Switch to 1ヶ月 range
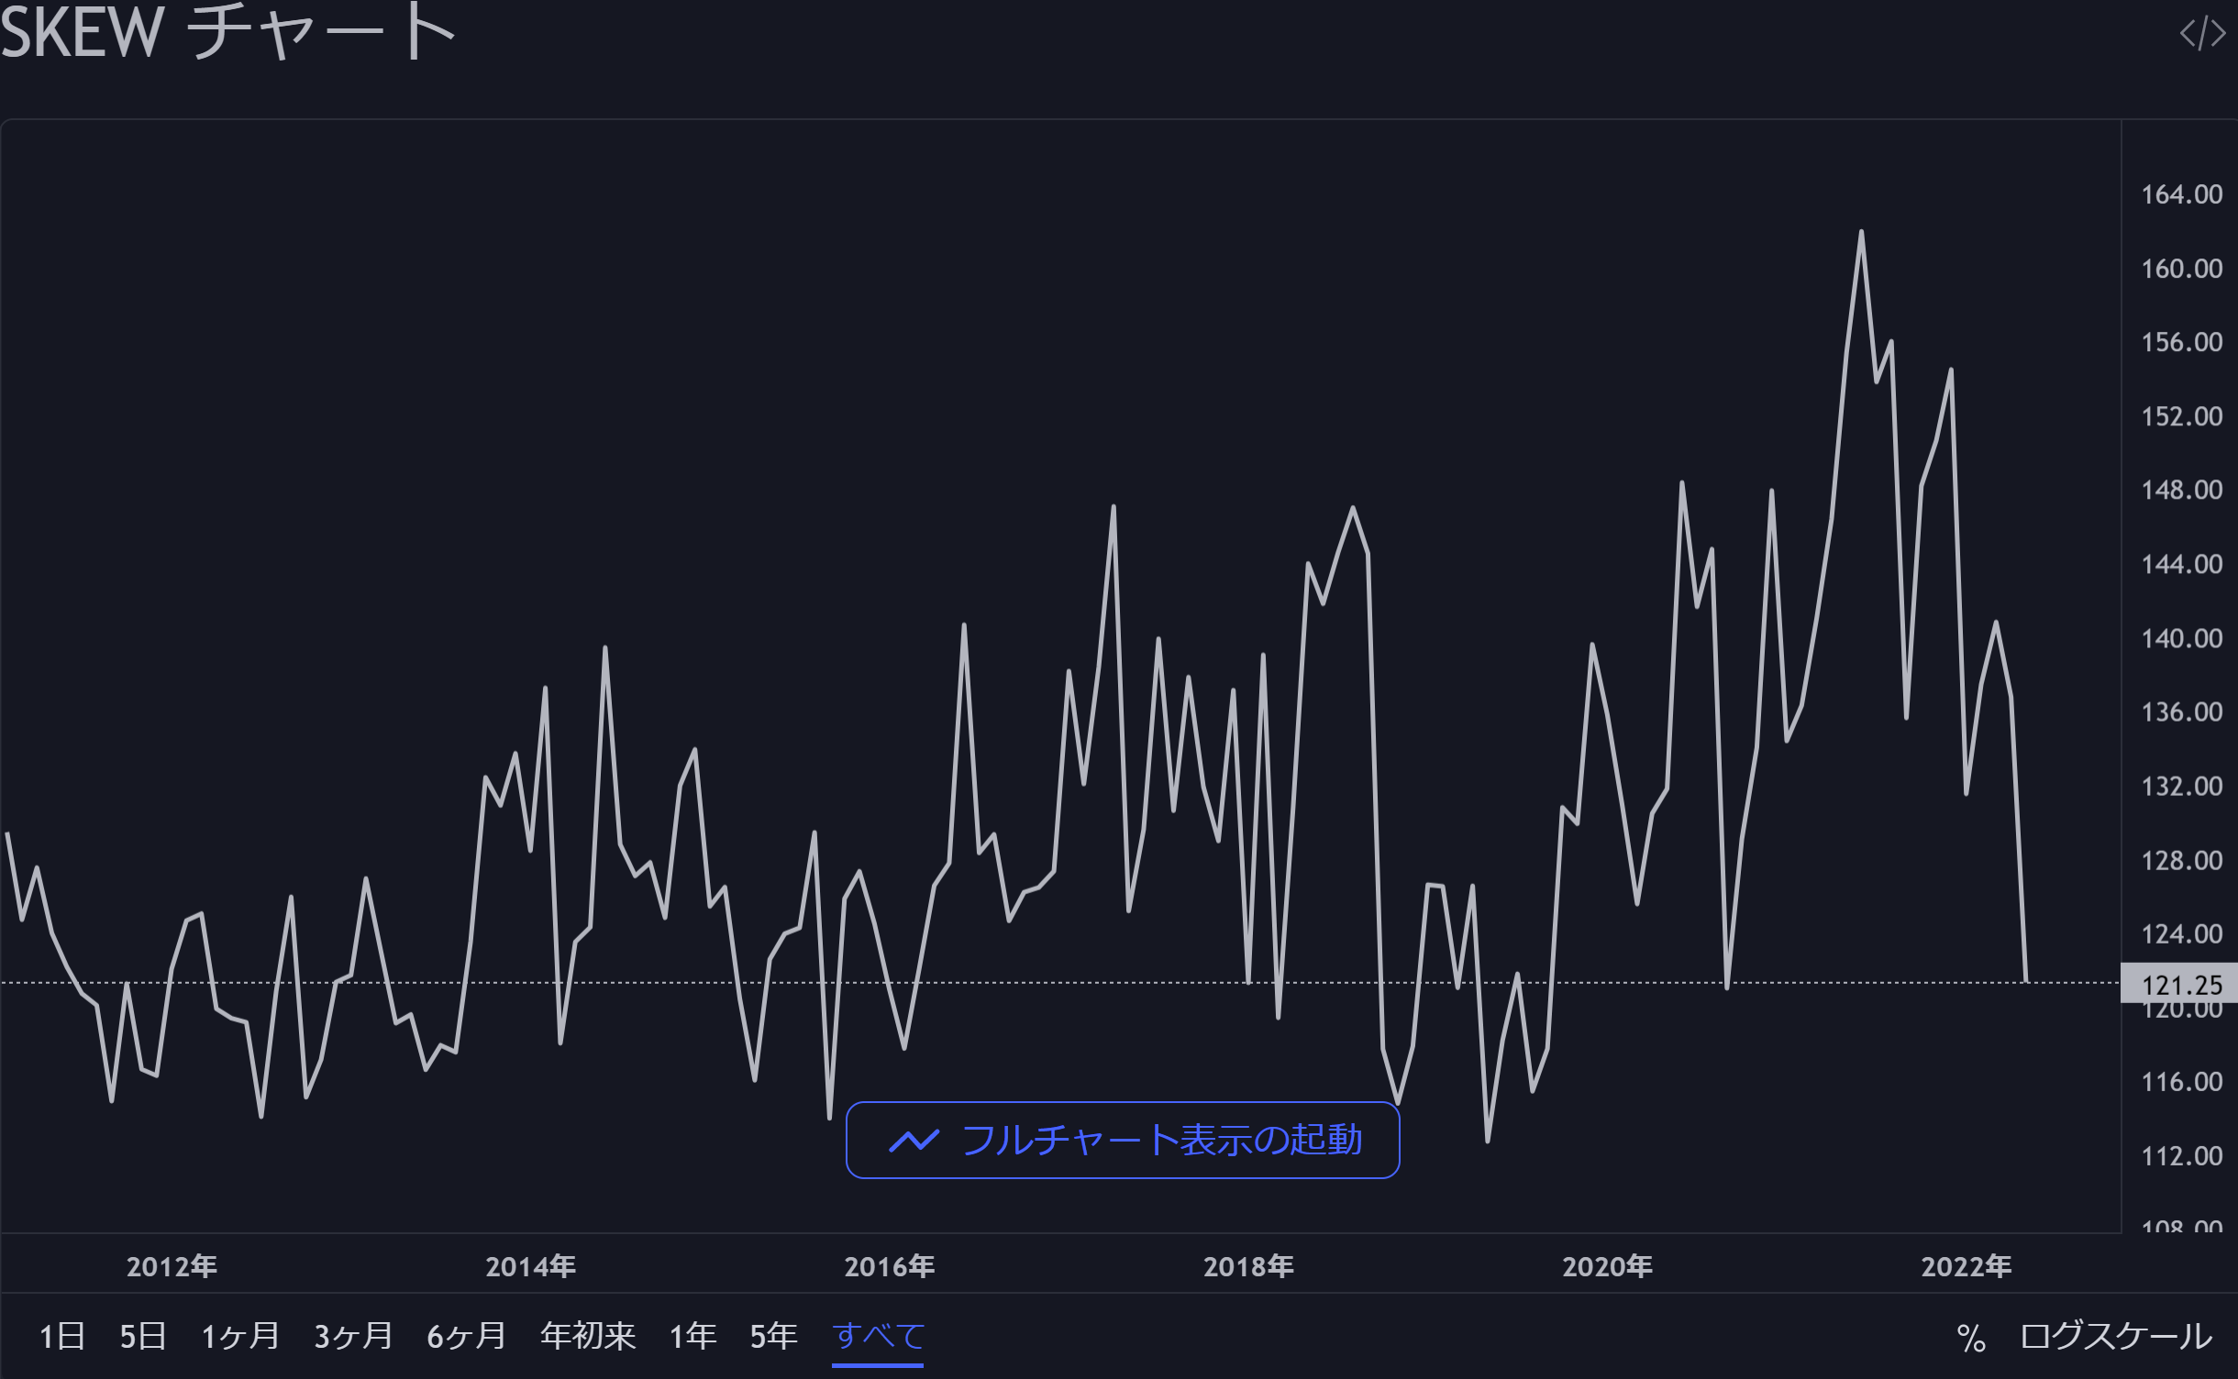This screenshot has height=1379, width=2238. (240, 1336)
